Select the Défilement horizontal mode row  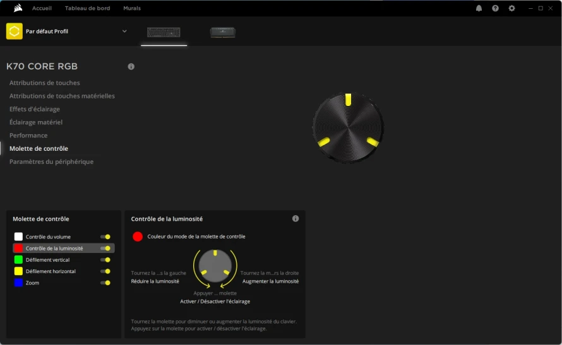pos(64,271)
